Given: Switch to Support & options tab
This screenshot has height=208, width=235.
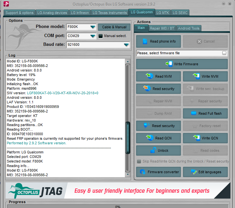Looking at the screenshot, I should (x=20, y=13).
